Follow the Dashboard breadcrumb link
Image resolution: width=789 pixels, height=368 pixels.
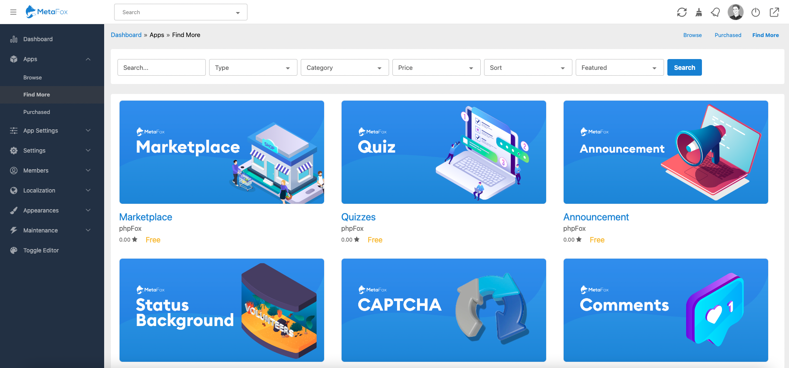pos(126,35)
